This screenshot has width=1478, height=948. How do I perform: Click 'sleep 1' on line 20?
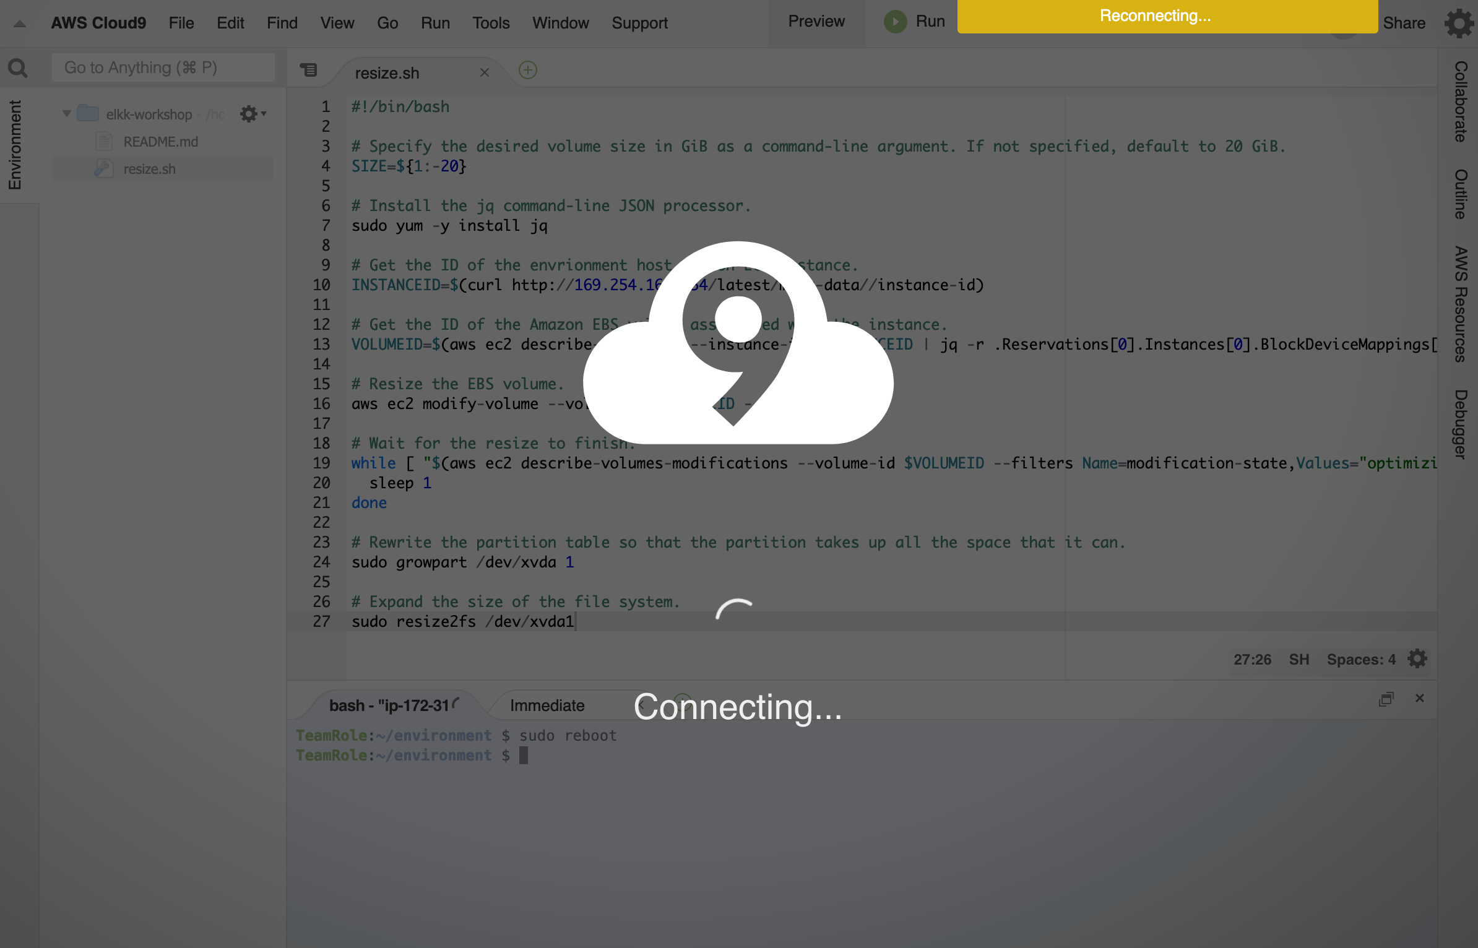(x=400, y=483)
